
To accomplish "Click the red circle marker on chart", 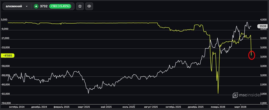I will click(252, 55).
